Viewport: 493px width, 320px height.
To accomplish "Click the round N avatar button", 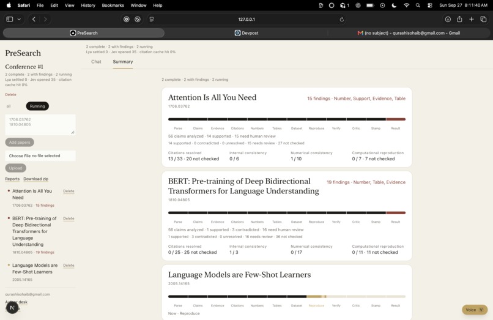I will [12, 308].
